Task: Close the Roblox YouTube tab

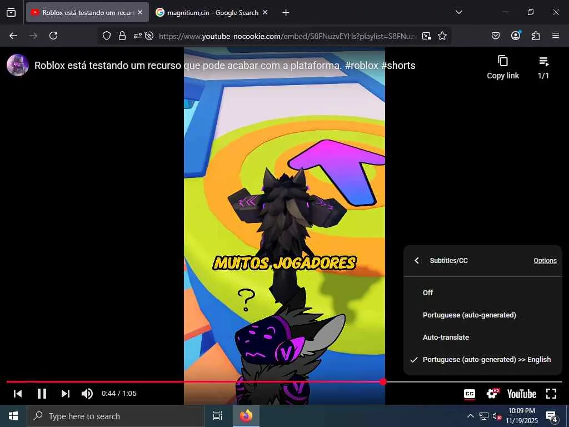Action: [x=140, y=12]
